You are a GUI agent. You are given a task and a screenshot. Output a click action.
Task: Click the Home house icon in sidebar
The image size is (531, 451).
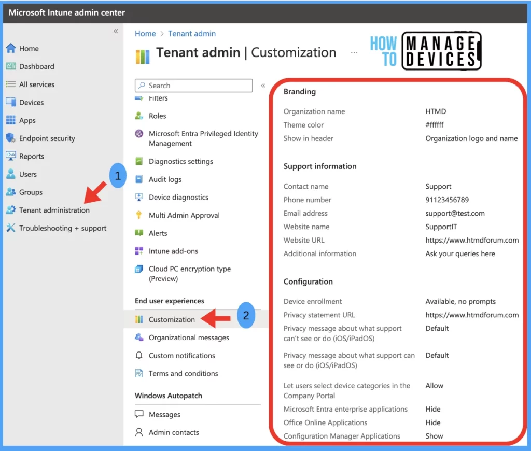pos(11,48)
